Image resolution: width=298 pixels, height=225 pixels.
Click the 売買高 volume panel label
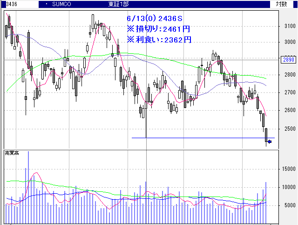[x=12, y=153]
